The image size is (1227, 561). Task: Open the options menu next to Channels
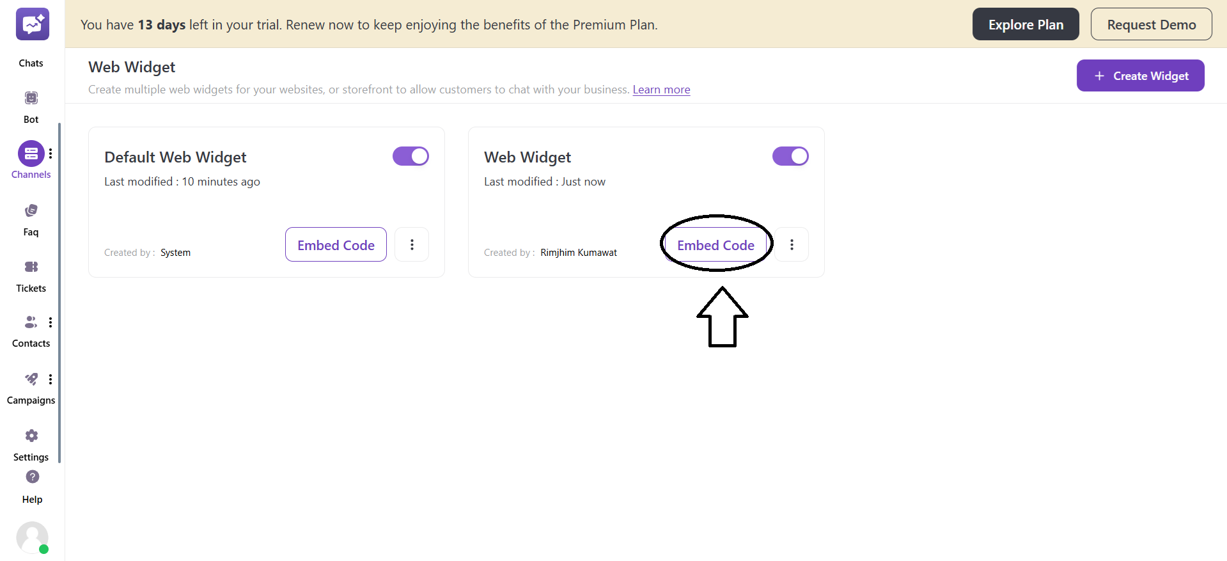(x=51, y=152)
